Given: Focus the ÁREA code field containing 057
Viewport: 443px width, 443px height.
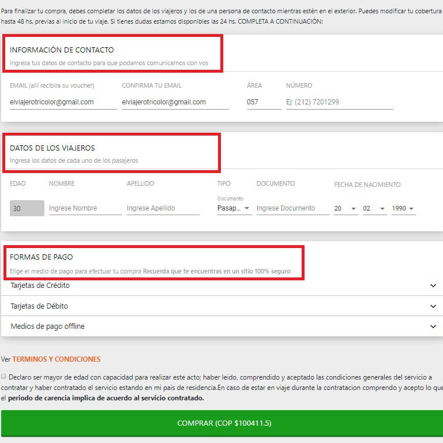Looking at the screenshot, I should point(264,102).
